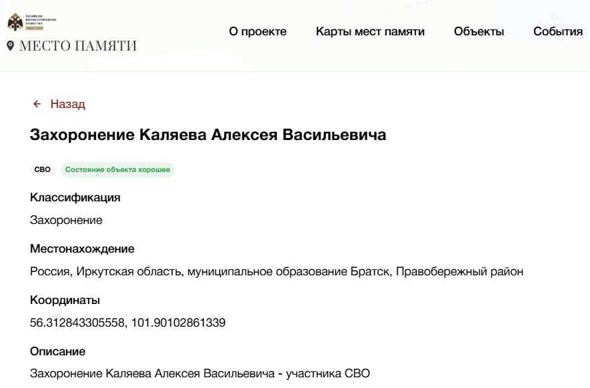Select the coordinates value 56.312843305558
Screen dimensions: 590x388
[77, 323]
